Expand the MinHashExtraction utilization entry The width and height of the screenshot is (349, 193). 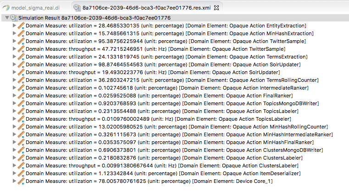point(14,33)
